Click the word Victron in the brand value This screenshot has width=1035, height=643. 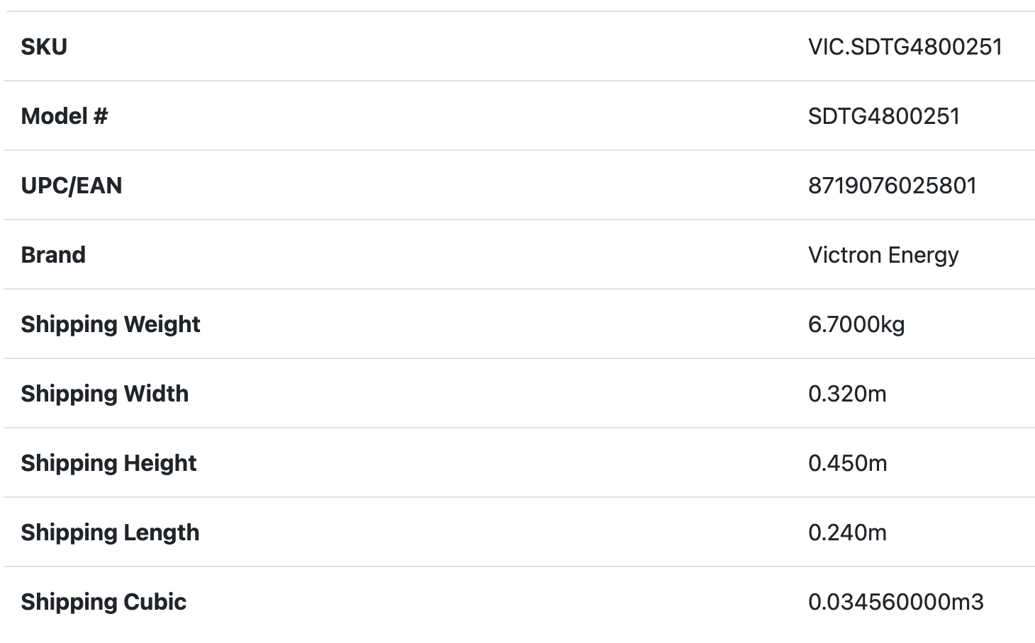click(x=844, y=255)
